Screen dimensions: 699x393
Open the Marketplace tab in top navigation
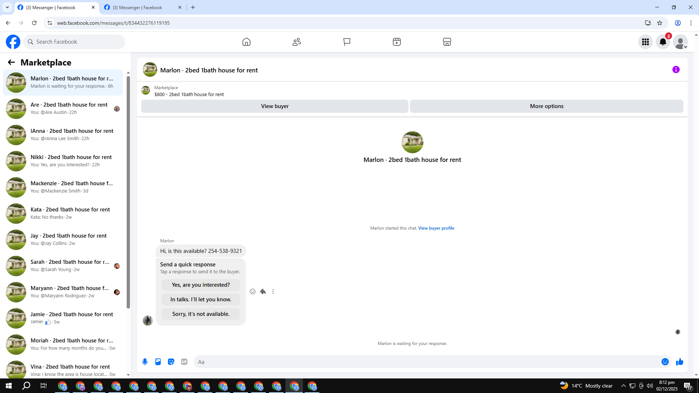(x=447, y=42)
